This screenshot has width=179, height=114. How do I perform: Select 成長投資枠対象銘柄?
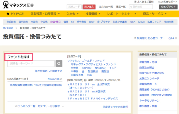(21, 85)
